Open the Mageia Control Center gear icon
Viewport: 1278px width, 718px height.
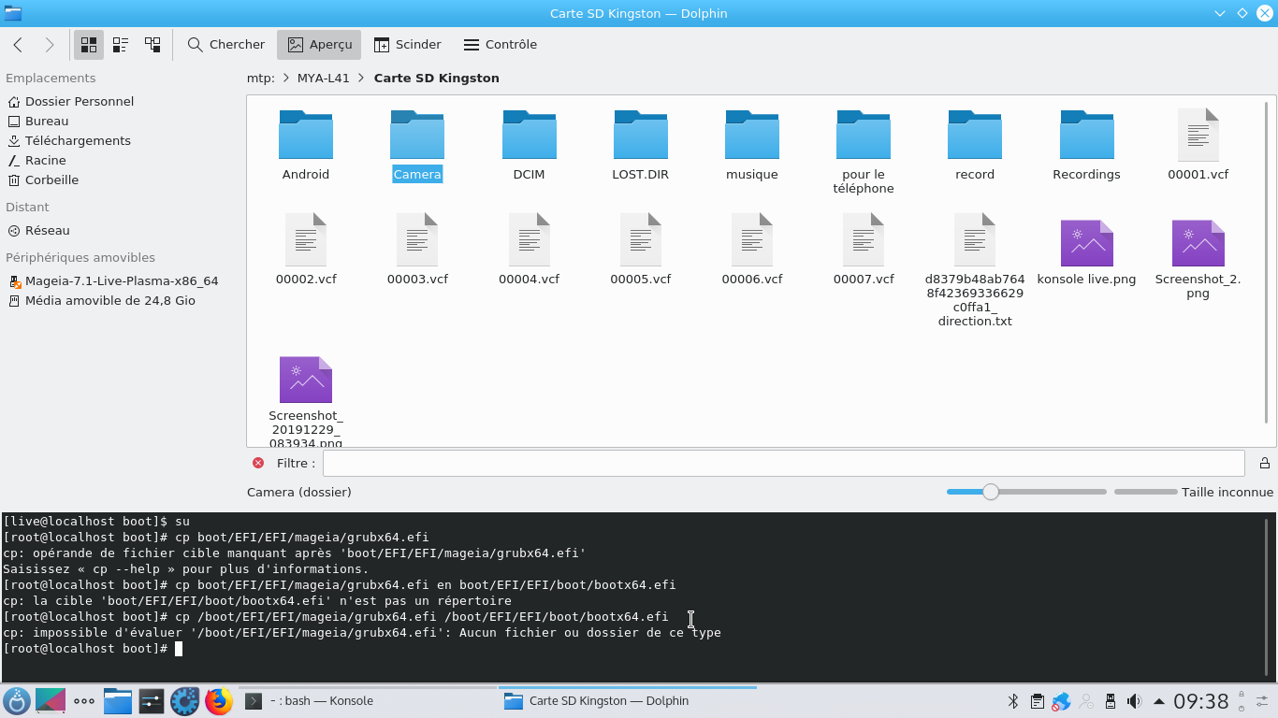point(184,701)
